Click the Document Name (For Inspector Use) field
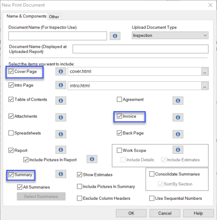Image resolution: width=217 pixels, height=220 pixels. coord(58,36)
